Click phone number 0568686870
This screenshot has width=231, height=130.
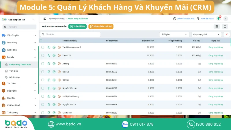pos(112,64)
